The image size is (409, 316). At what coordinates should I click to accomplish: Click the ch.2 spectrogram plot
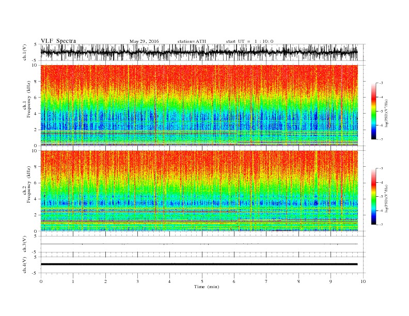tap(199, 191)
